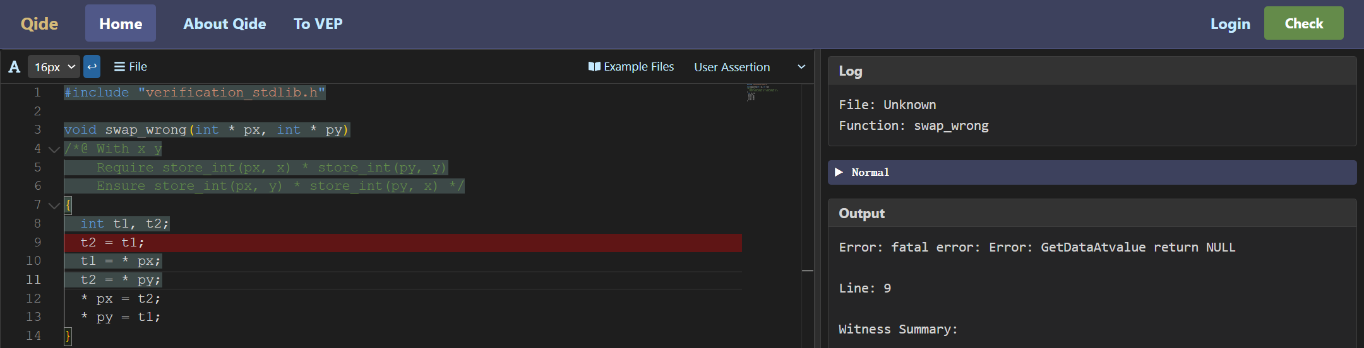Click line number 11 in the gutter
The height and width of the screenshot is (348, 1364).
pos(33,279)
